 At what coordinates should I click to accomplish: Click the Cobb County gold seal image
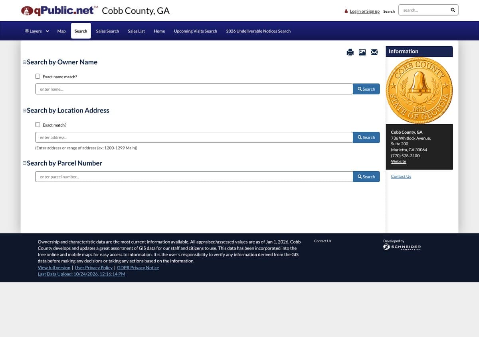pos(419,90)
